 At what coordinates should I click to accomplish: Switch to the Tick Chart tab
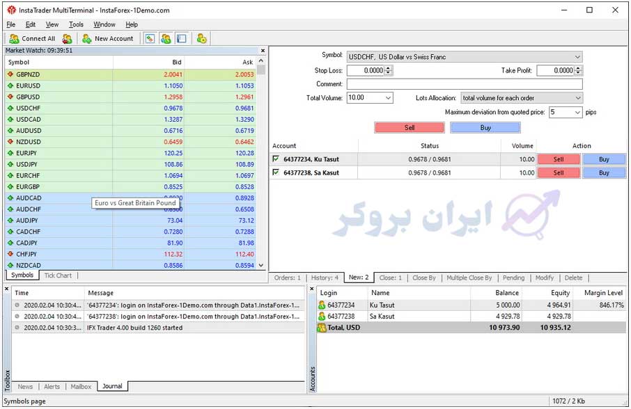point(58,275)
